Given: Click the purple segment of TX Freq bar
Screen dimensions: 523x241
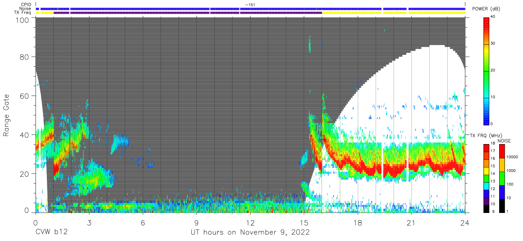Looking at the screenshot, I should pyautogui.click(x=188, y=13).
